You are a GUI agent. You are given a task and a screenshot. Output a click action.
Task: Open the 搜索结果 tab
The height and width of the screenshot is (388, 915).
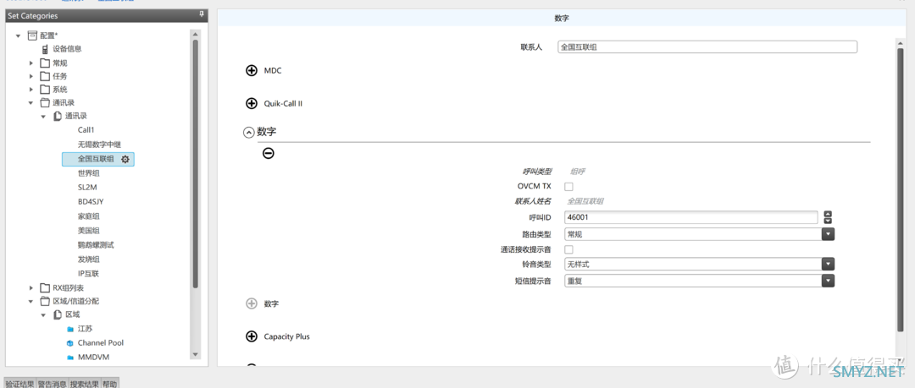85,384
